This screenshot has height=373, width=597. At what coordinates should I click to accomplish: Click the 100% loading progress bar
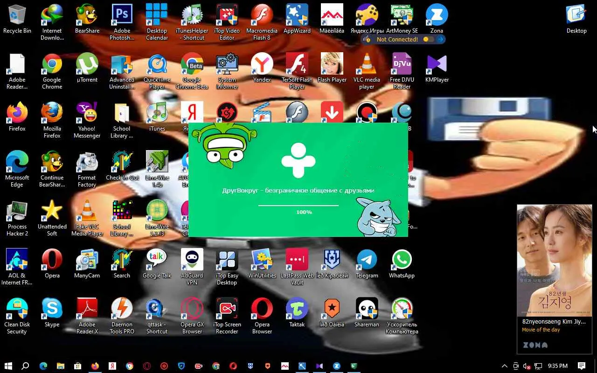[x=298, y=205]
